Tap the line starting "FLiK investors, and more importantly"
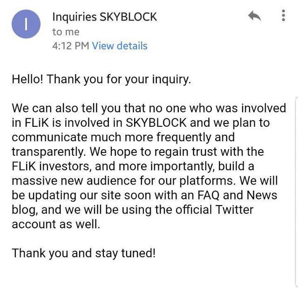The height and width of the screenshot is (295, 298). click(133, 166)
